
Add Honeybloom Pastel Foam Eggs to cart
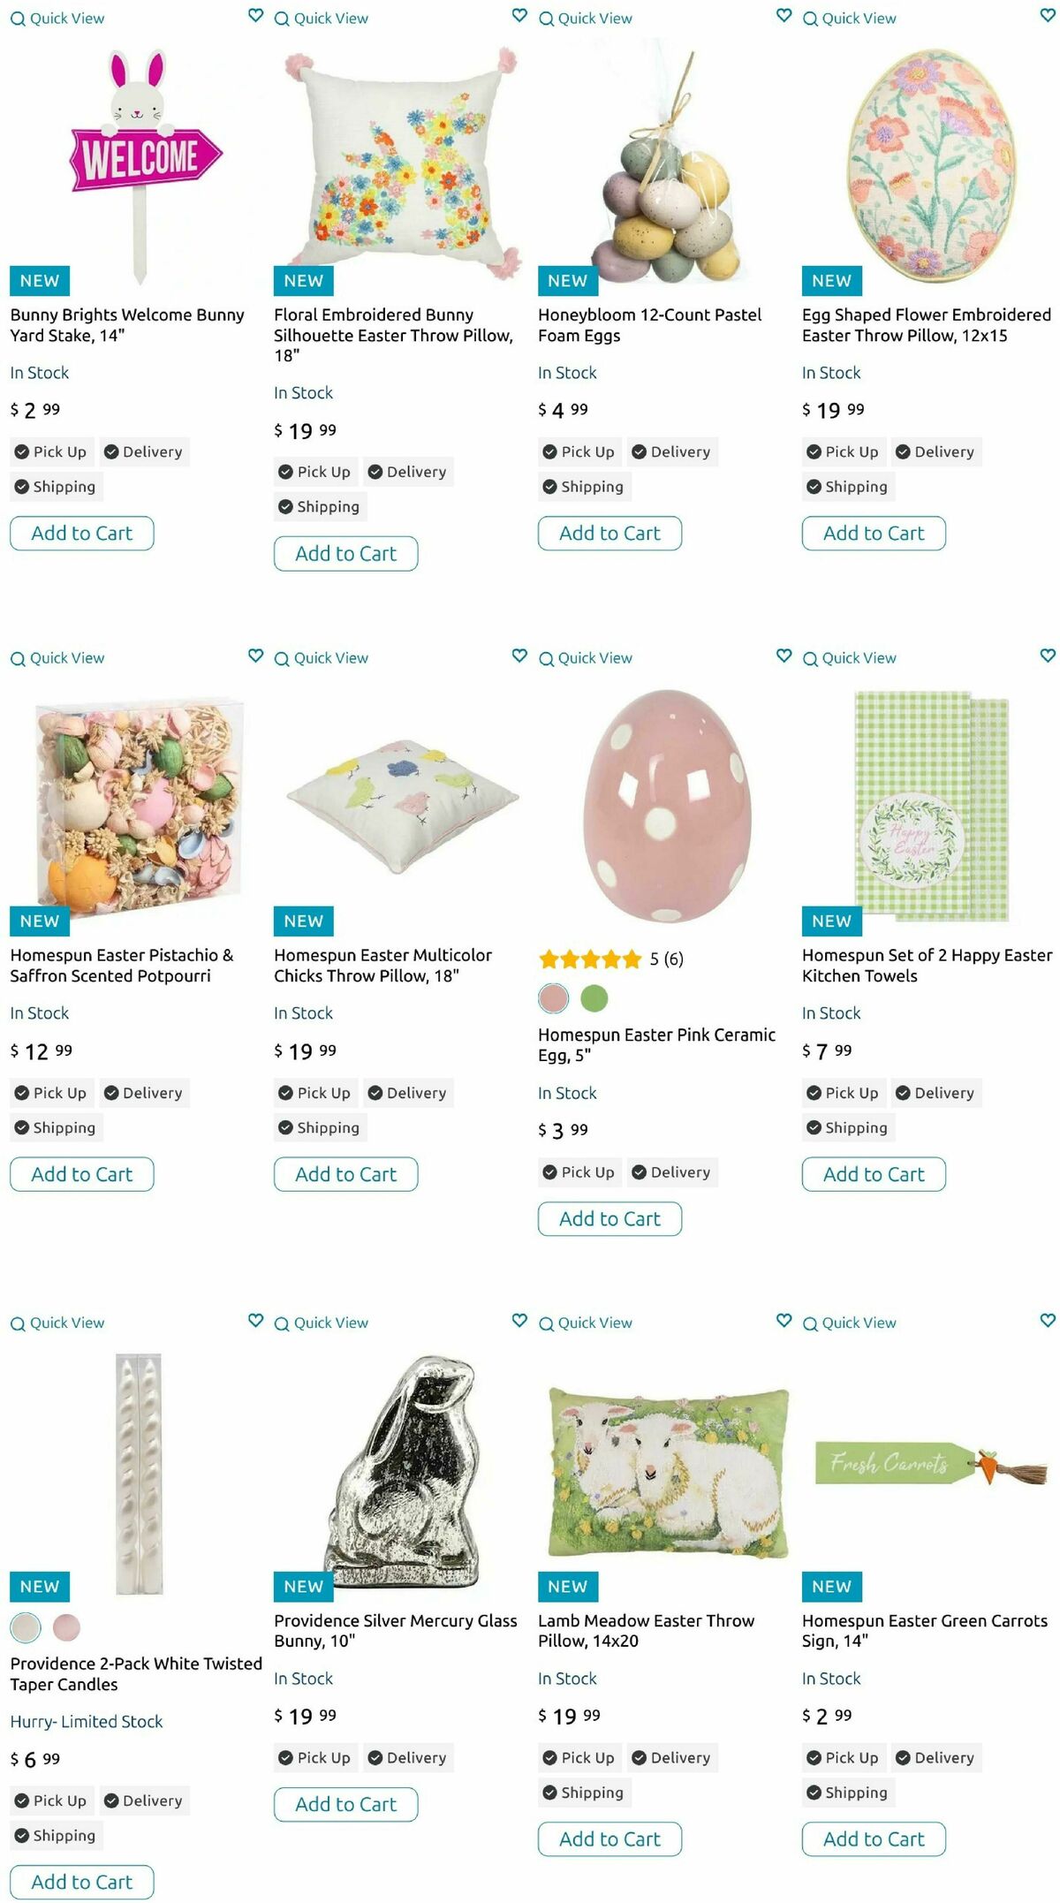coord(609,534)
